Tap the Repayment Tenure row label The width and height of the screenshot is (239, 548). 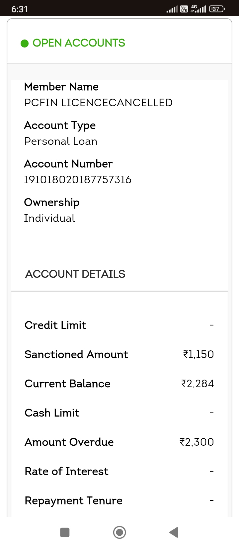pyautogui.click(x=73, y=501)
